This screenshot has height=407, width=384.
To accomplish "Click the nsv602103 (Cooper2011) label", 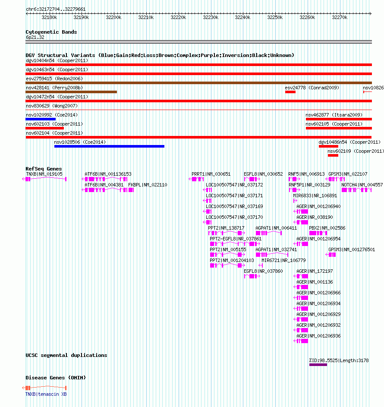I will 54,124.
